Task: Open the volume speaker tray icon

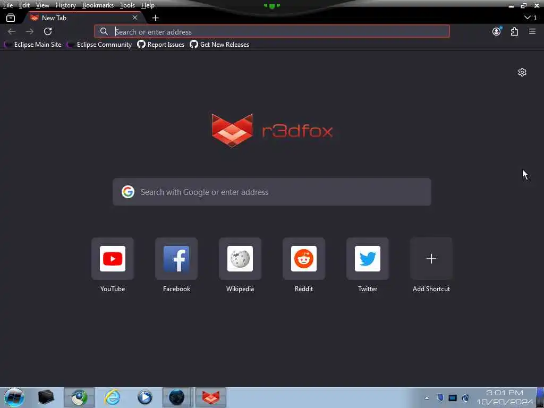Action: pos(465,398)
